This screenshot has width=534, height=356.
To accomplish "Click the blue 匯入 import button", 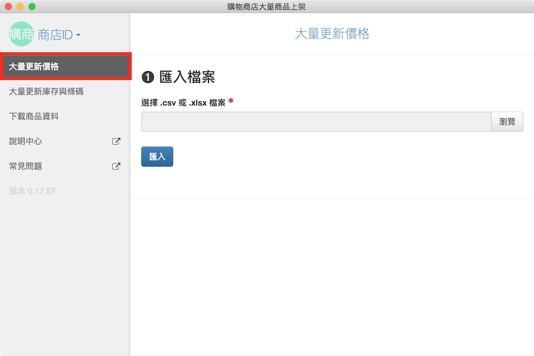I will pyautogui.click(x=157, y=157).
